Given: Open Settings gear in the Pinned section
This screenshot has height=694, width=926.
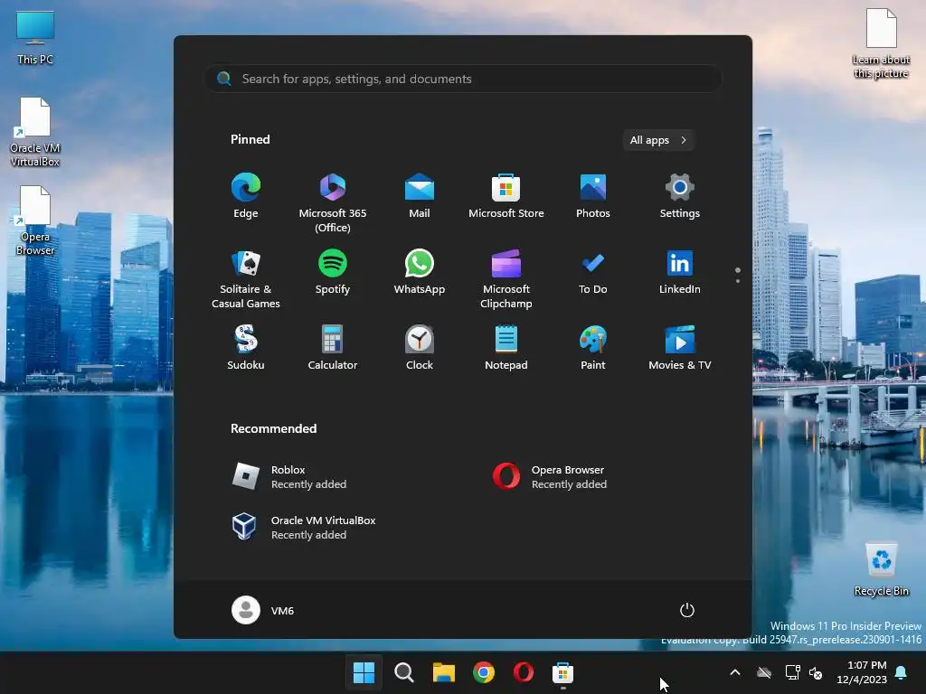Looking at the screenshot, I should point(680,196).
